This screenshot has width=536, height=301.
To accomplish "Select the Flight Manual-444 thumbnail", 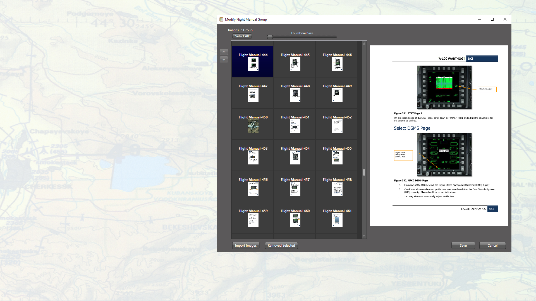I will (252, 61).
